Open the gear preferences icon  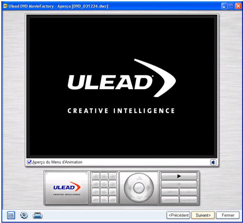point(24,215)
